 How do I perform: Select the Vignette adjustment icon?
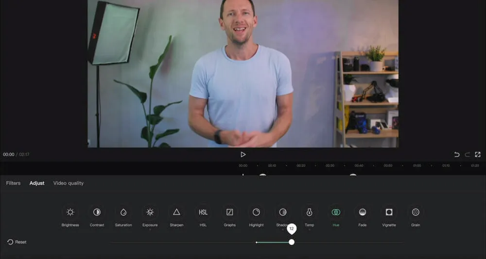[389, 212]
